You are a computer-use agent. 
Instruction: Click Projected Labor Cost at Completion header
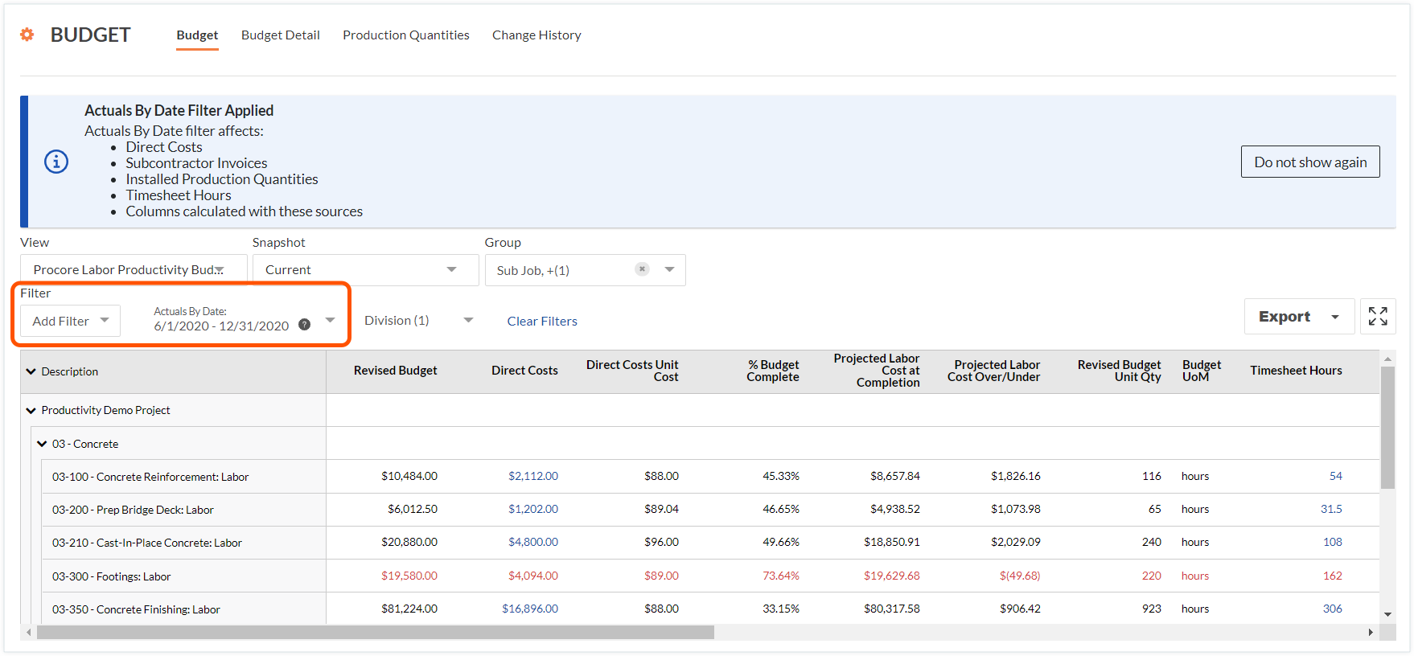click(877, 371)
